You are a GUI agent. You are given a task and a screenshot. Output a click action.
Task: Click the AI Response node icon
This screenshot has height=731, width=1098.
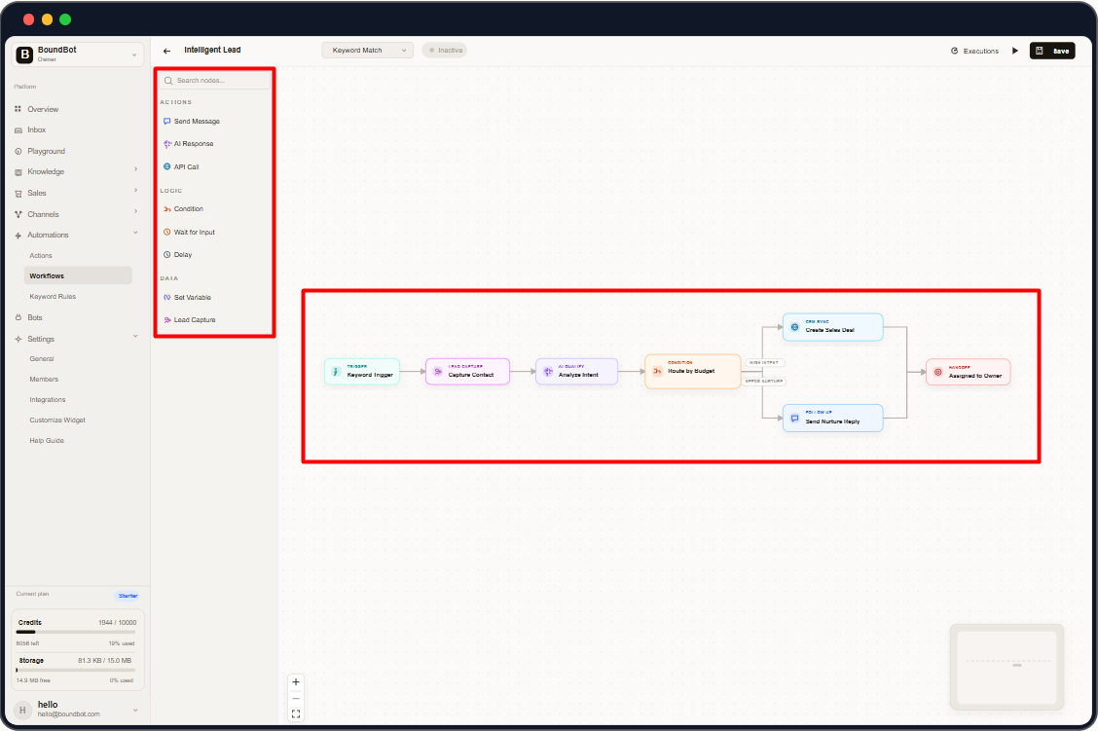167,143
